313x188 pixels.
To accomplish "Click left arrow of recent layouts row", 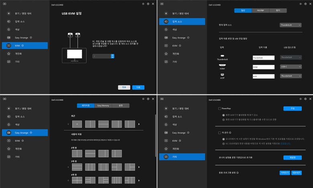I will (68, 124).
